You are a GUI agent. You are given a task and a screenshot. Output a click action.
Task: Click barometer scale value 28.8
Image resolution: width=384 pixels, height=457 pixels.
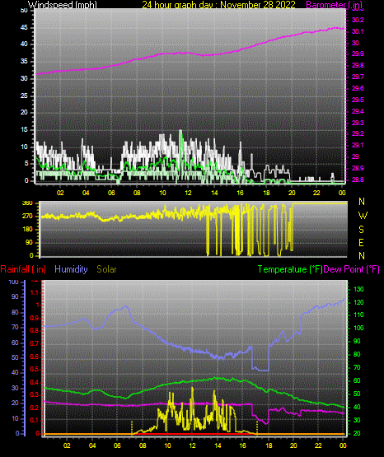[x=358, y=180]
